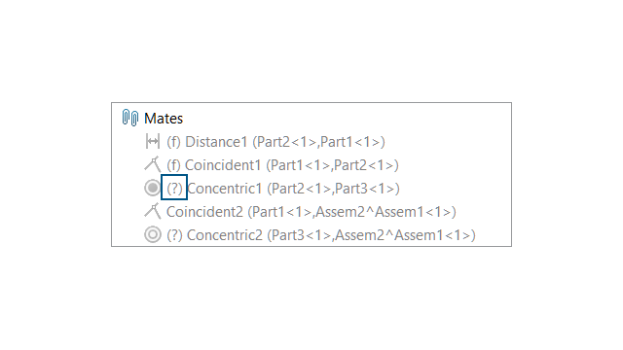The image size is (623, 350).
Task: Click the (Part3<1>,Assem2^Assem1<1>) reference of Concentric2
Action: pos(371,235)
